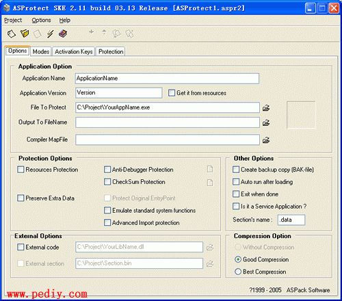Check Get it from resources
The image size is (342, 301).
pos(172,93)
